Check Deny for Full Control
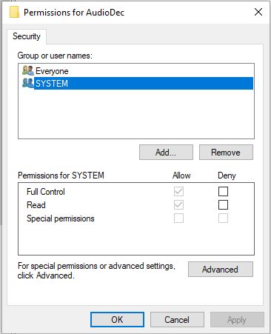 (x=223, y=191)
